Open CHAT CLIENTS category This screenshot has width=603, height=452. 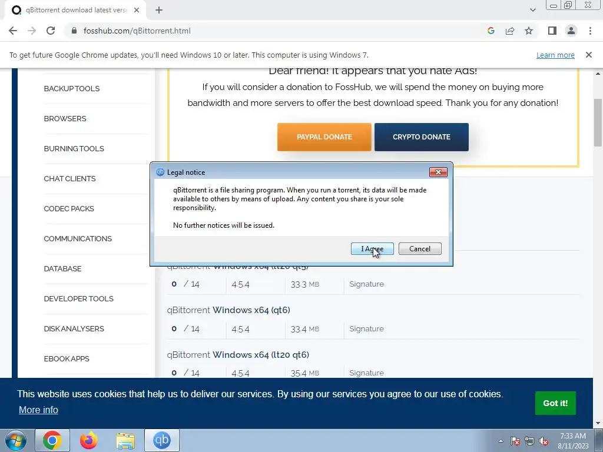click(x=69, y=178)
